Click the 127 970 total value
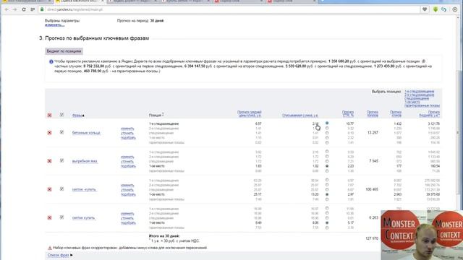463x260 pixels. [372, 238]
